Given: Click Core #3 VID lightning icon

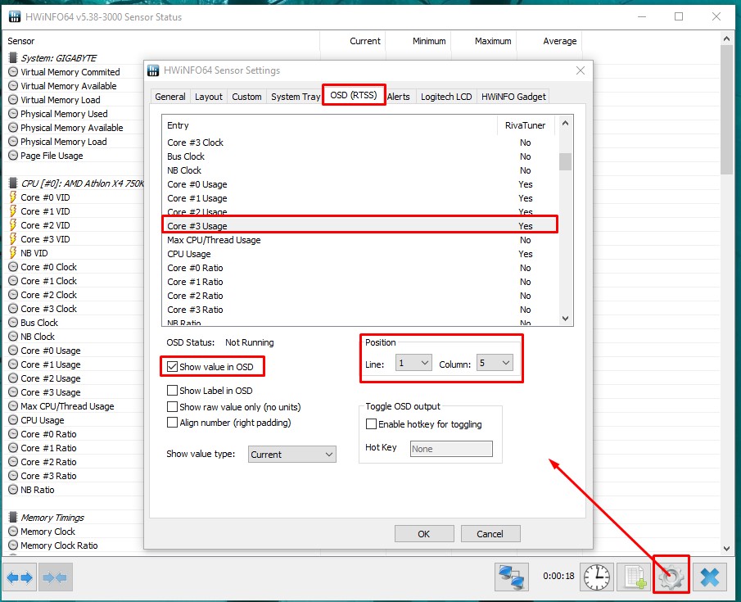Looking at the screenshot, I should tap(13, 239).
